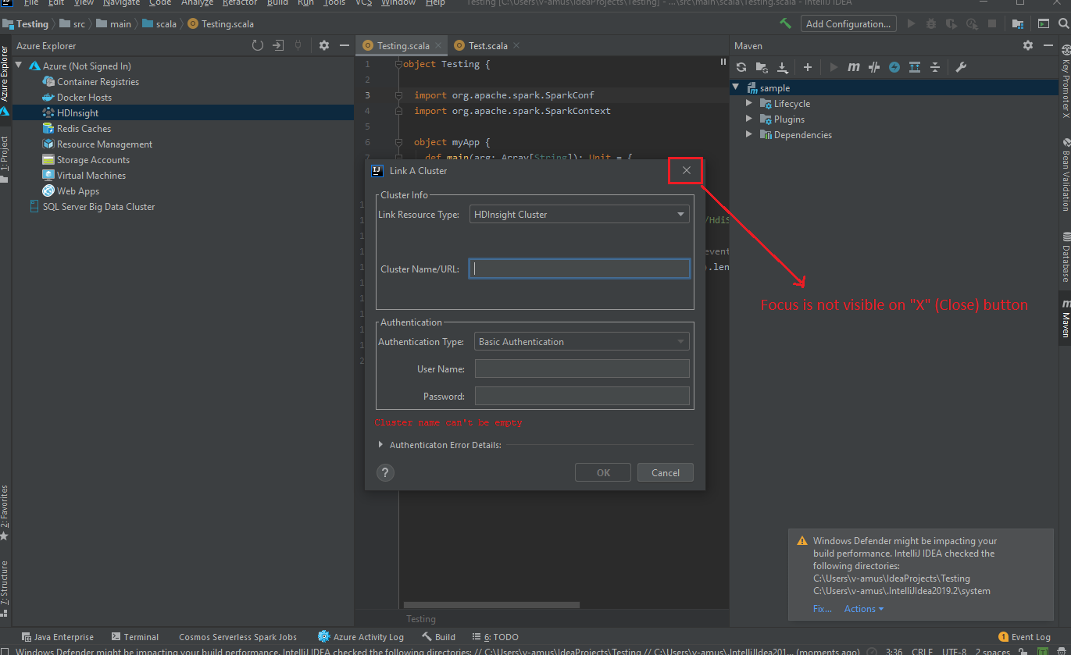1071x655 pixels.
Task: Toggle Maven offline mode icon
Action: pyautogui.click(x=874, y=67)
